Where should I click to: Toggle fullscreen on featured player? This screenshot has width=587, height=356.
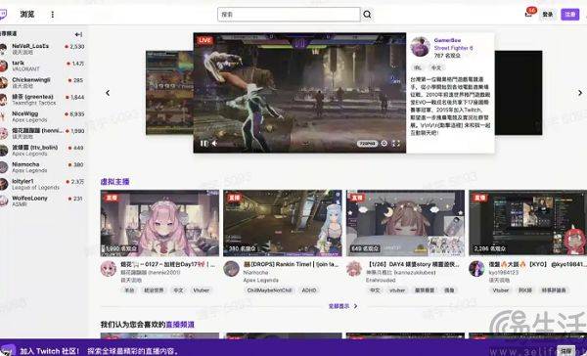click(396, 144)
